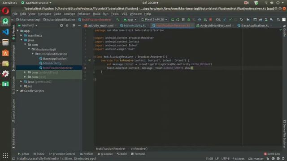The height and width of the screenshot is (161, 287).
Task: Toggle the Device File Explorer panel
Action: [x=284, y=134]
